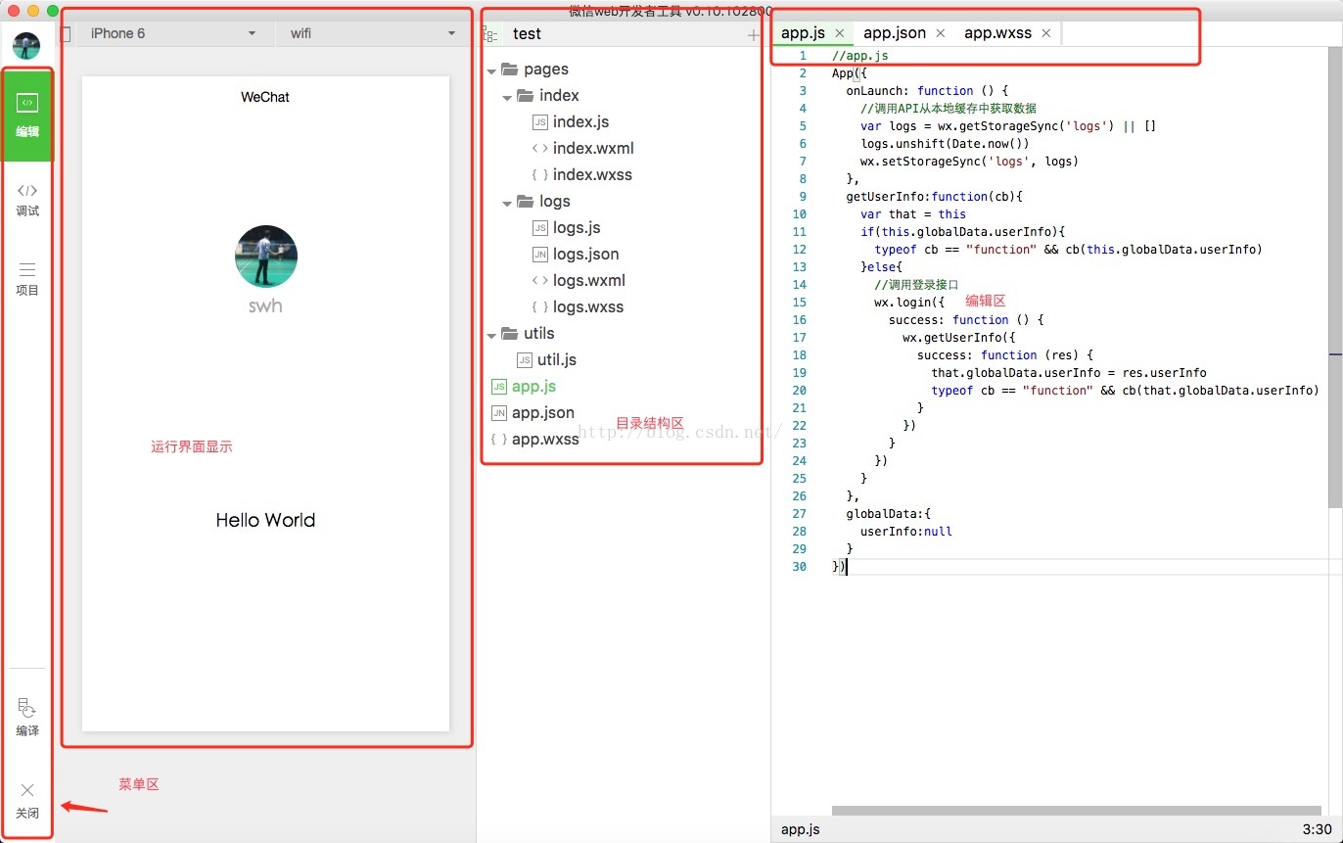Screen dimensions: 1343x843
Task: Open the user avatar in sidebar
Action: point(26,45)
